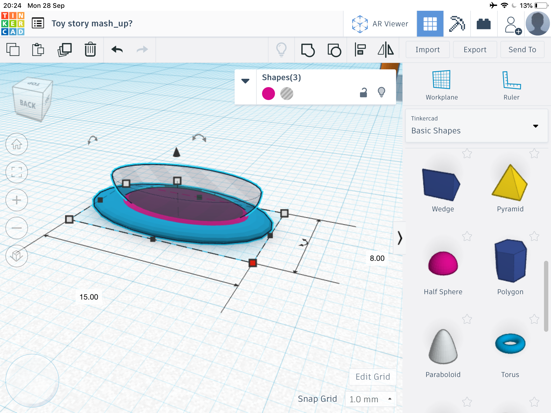
Task: Ungroup the selected shapes
Action: pyautogui.click(x=334, y=50)
